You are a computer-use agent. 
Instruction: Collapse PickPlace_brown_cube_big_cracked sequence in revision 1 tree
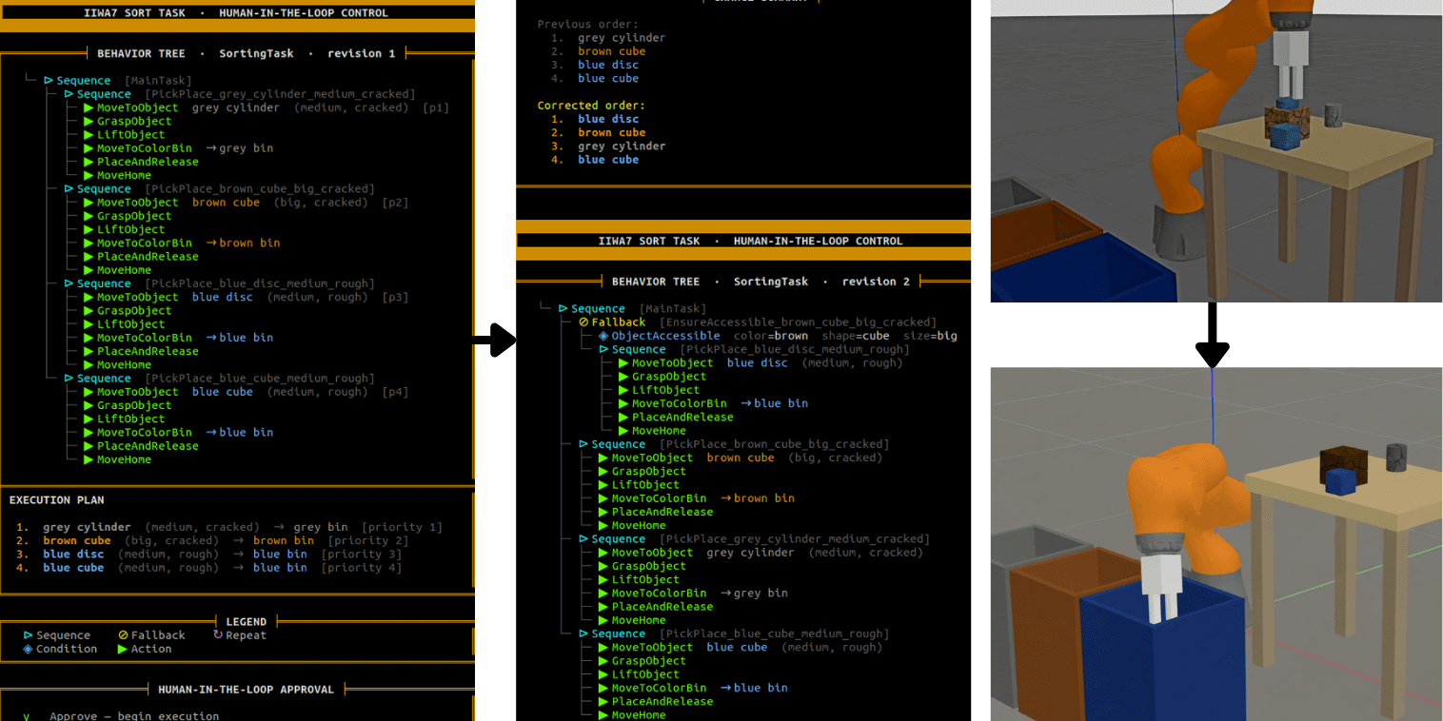[x=69, y=189]
